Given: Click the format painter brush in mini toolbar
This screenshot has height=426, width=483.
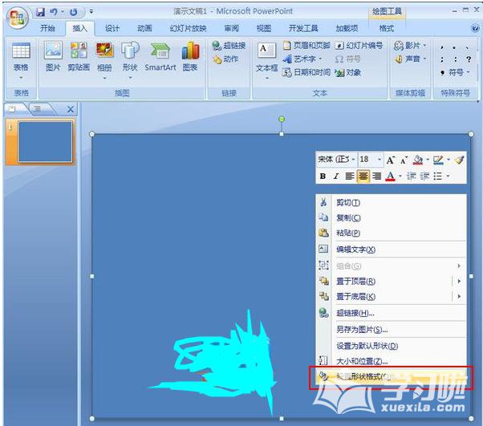Looking at the screenshot, I should (460, 160).
